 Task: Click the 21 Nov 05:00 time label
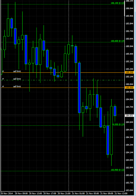pyautogui.click(x=92, y=193)
